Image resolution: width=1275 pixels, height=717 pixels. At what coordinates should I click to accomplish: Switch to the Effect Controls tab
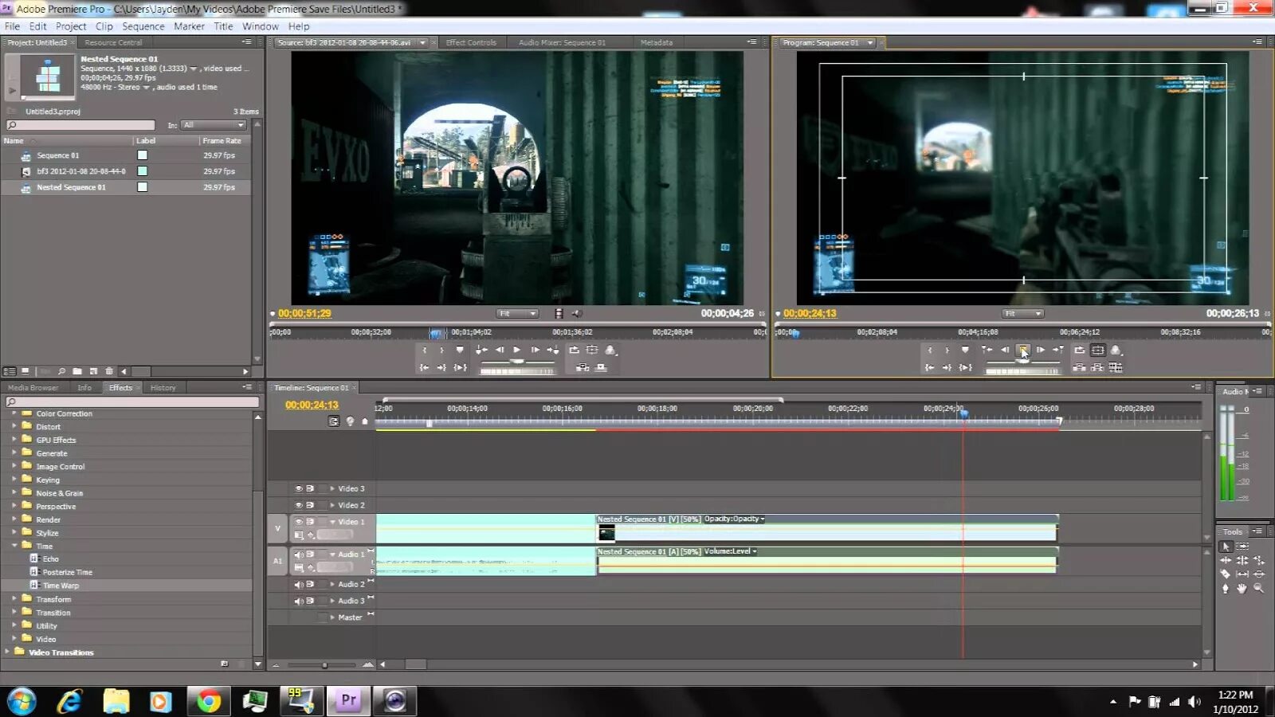(471, 42)
